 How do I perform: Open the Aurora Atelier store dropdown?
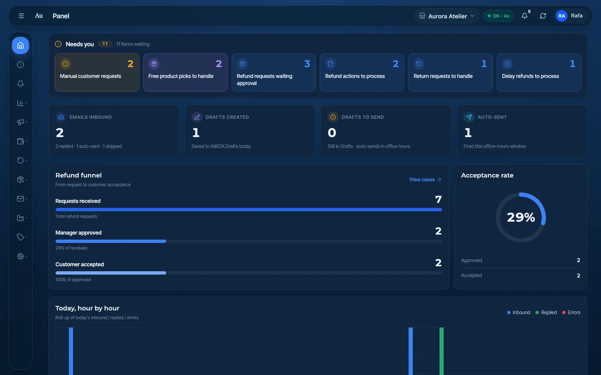447,16
